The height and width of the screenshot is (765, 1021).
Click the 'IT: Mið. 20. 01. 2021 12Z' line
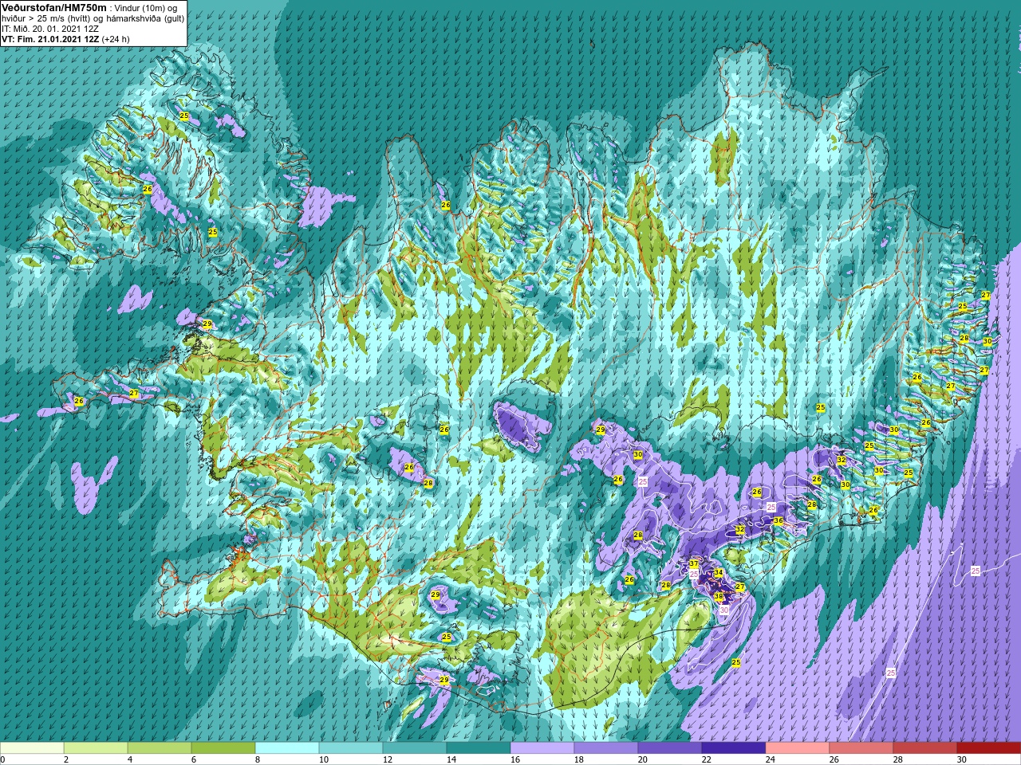(52, 29)
